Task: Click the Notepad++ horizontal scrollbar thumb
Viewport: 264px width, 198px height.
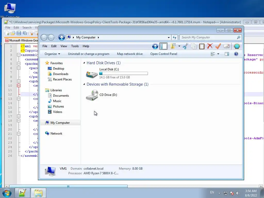Action: click(x=68, y=186)
